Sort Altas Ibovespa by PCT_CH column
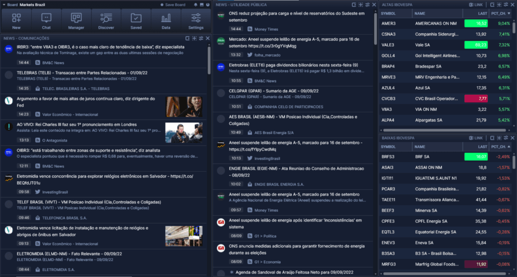Viewport: 517px width, 277px height. [500, 14]
